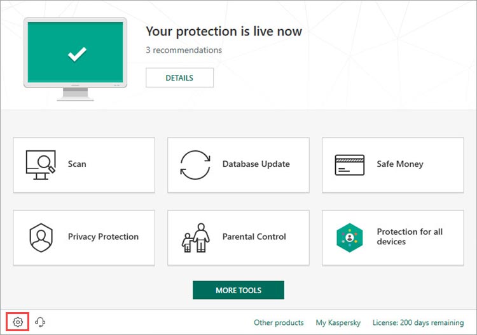Click the 3 recommendations text
This screenshot has height=335, width=477.
[184, 50]
